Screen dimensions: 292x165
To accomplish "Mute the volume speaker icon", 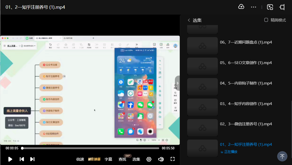I will coord(161,159).
